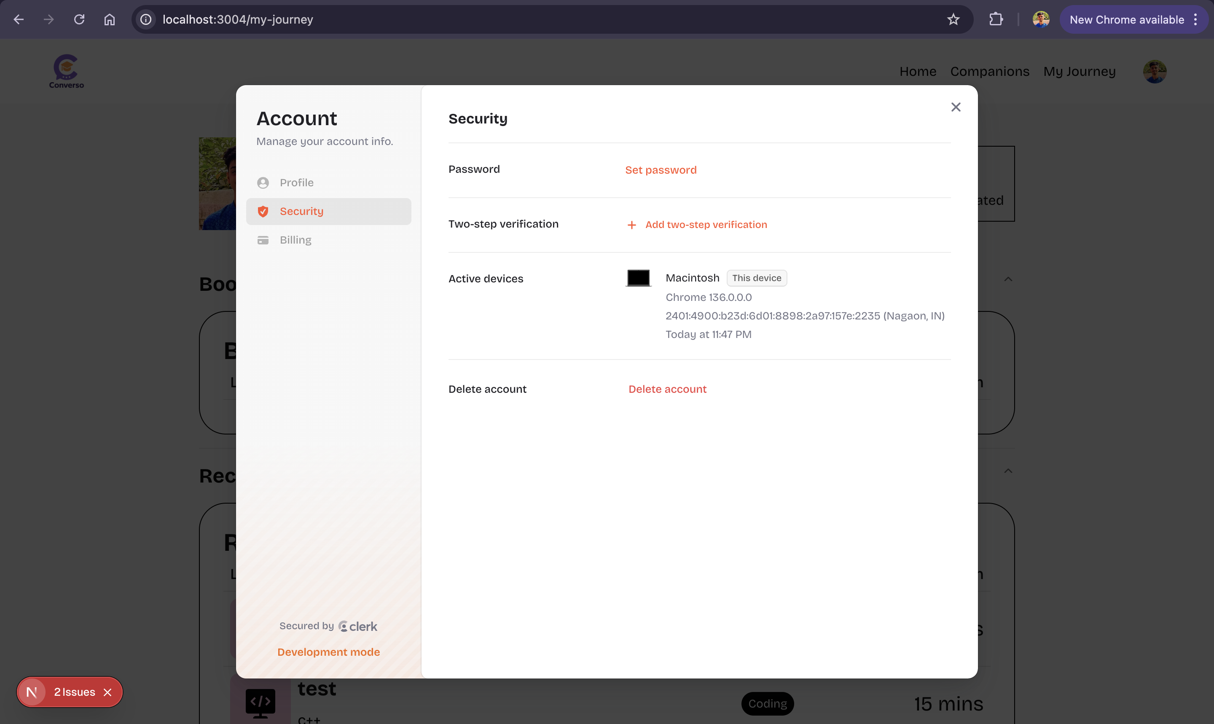Image resolution: width=1214 pixels, height=724 pixels.
Task: Select the Security tab in sidebar
Action: (301, 211)
